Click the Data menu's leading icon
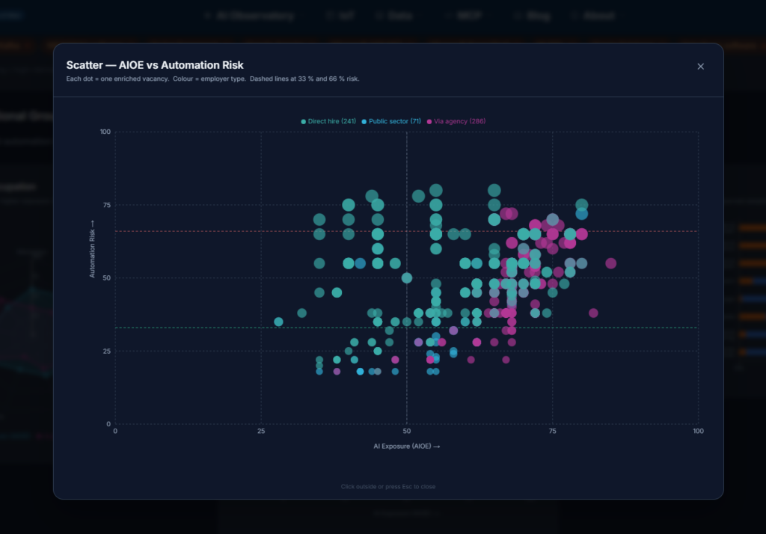Screen dimensions: 766x534 (378, 15)
